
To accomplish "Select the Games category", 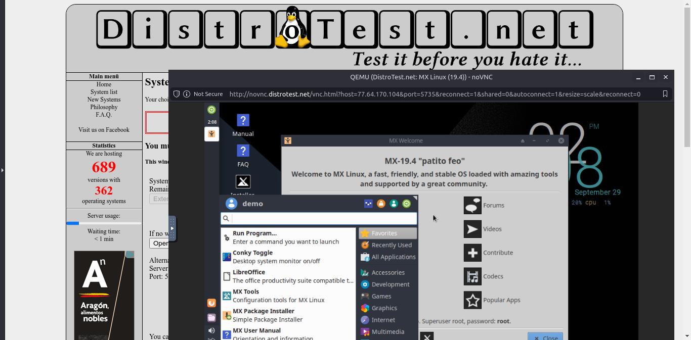I will pos(388,296).
